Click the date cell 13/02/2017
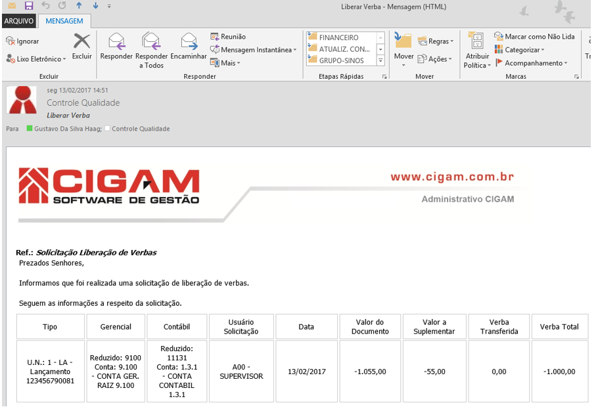 pyautogui.click(x=307, y=372)
